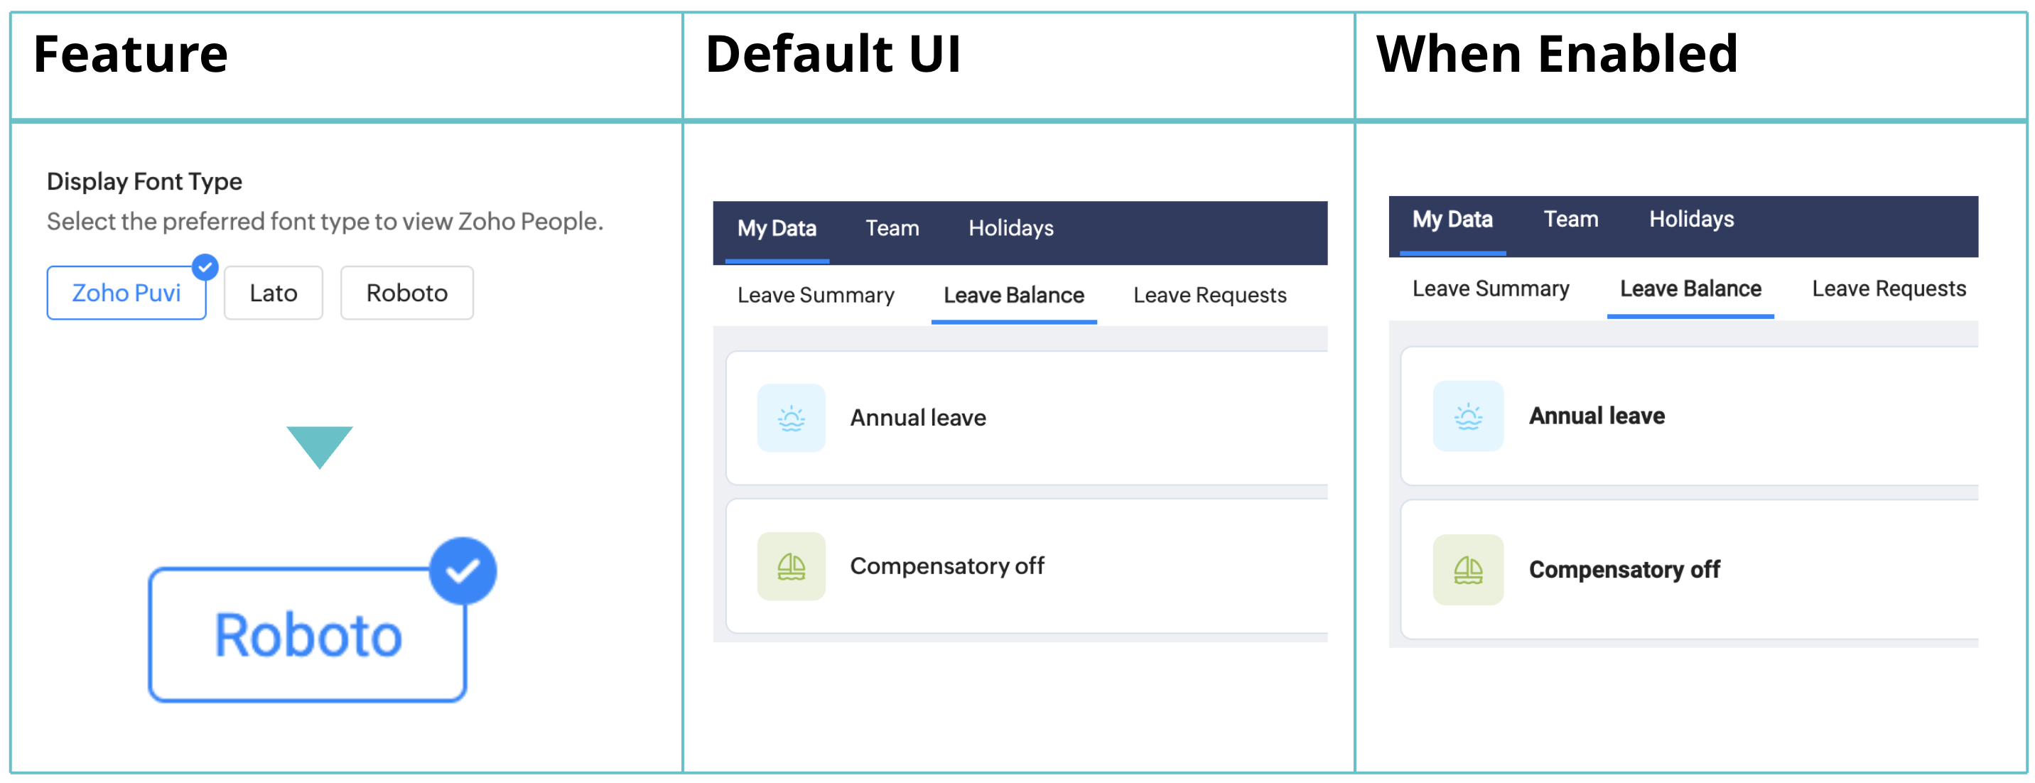This screenshot has height=783, width=2035.
Task: Open Holidays tab in When Enabled panel
Action: tap(1691, 220)
